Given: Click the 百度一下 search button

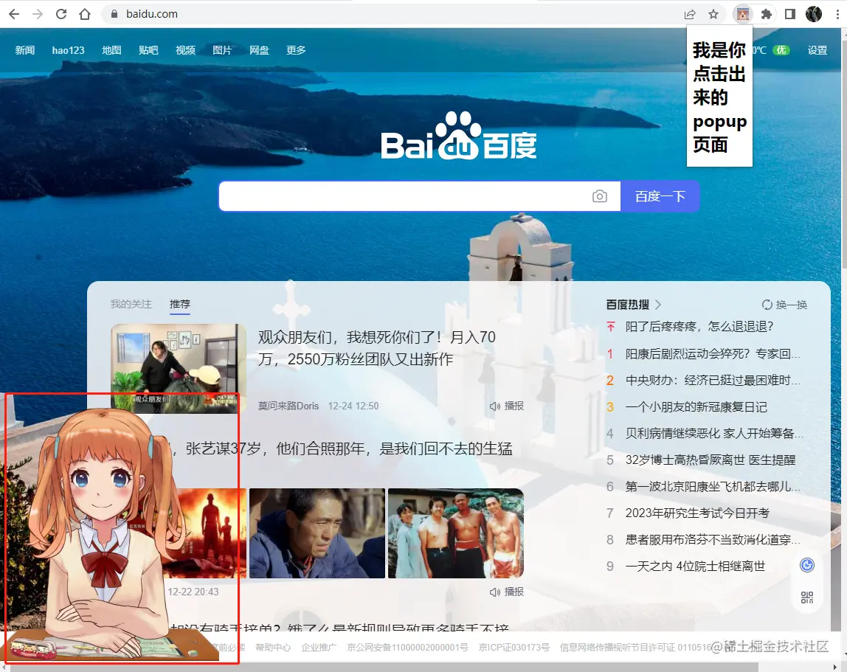Looking at the screenshot, I should [x=660, y=195].
